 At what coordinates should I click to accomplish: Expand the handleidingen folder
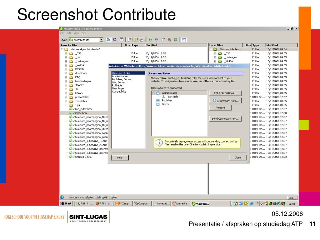(66, 81)
